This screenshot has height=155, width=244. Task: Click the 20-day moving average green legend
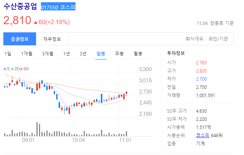[x=15, y=69]
